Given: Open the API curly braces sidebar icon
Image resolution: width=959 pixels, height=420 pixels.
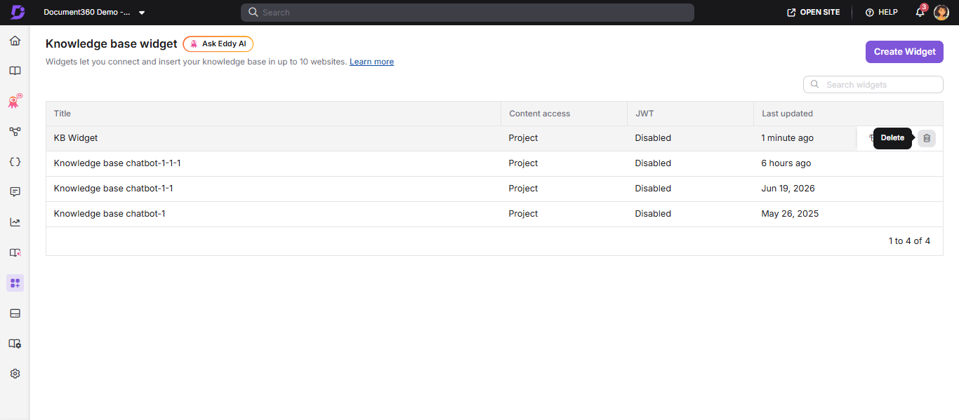Looking at the screenshot, I should coord(15,161).
